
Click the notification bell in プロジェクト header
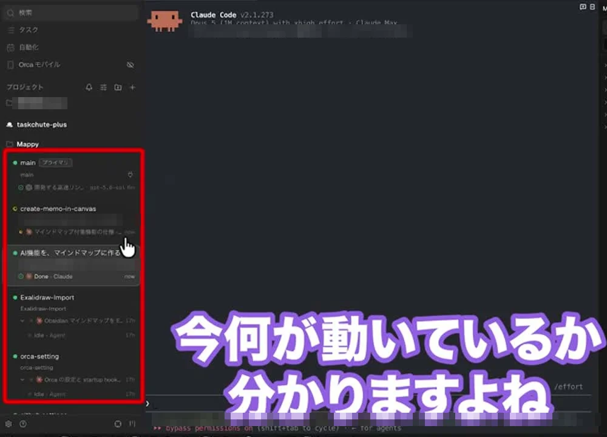[x=89, y=87]
